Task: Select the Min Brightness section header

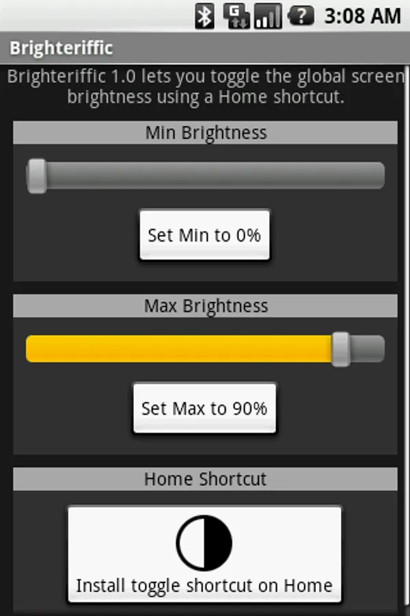Action: click(x=205, y=133)
